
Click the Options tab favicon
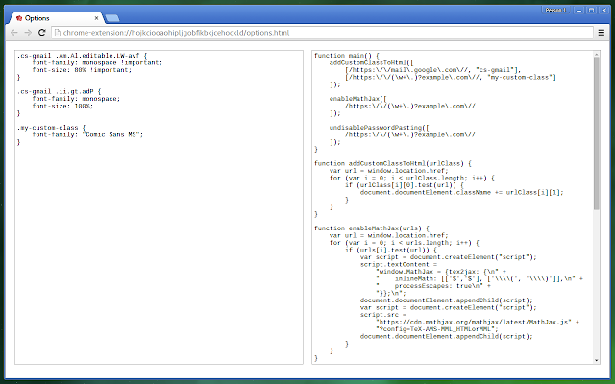(19, 18)
